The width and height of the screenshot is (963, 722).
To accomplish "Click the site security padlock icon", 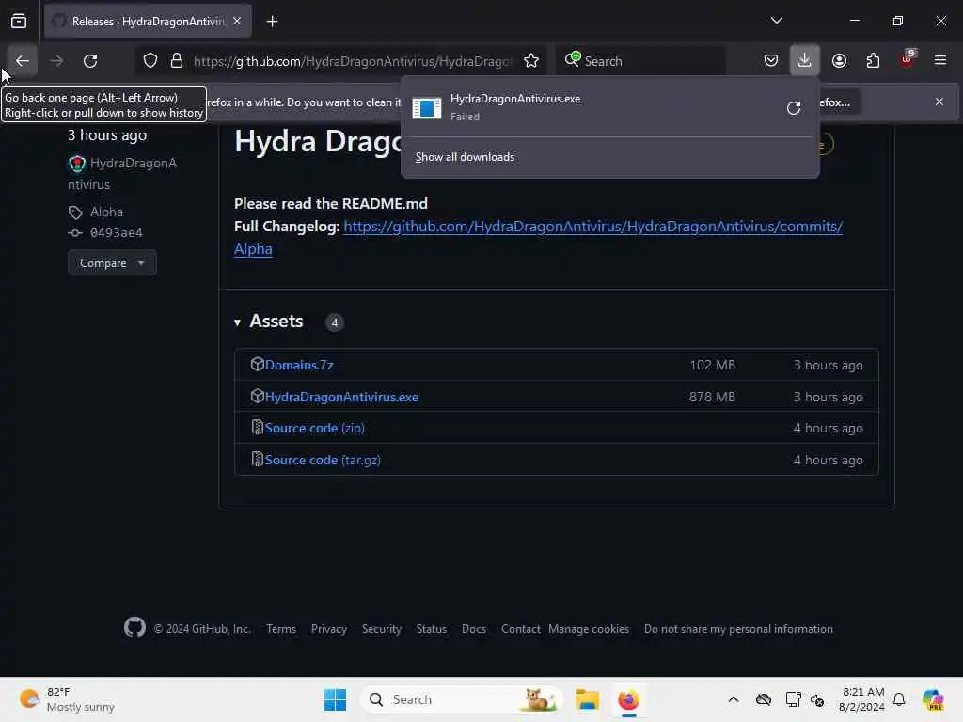I will (x=177, y=61).
